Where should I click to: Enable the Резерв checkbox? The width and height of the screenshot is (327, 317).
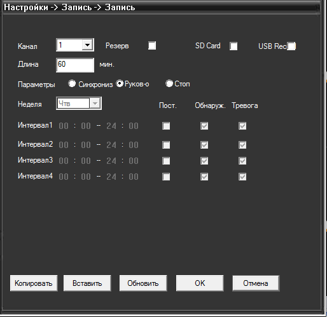tap(152, 46)
